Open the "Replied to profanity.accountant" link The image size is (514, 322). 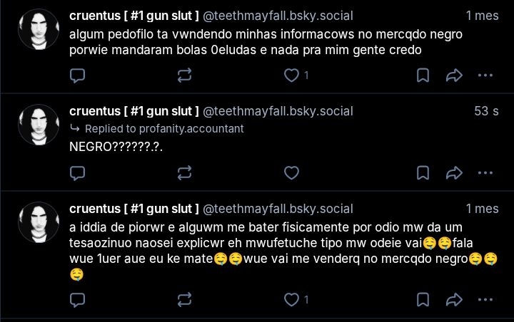pos(164,129)
